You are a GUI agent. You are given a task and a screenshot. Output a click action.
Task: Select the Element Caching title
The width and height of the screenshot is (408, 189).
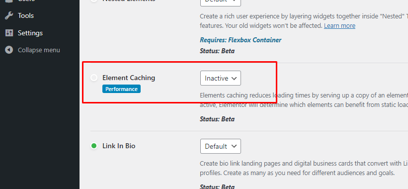coord(129,78)
